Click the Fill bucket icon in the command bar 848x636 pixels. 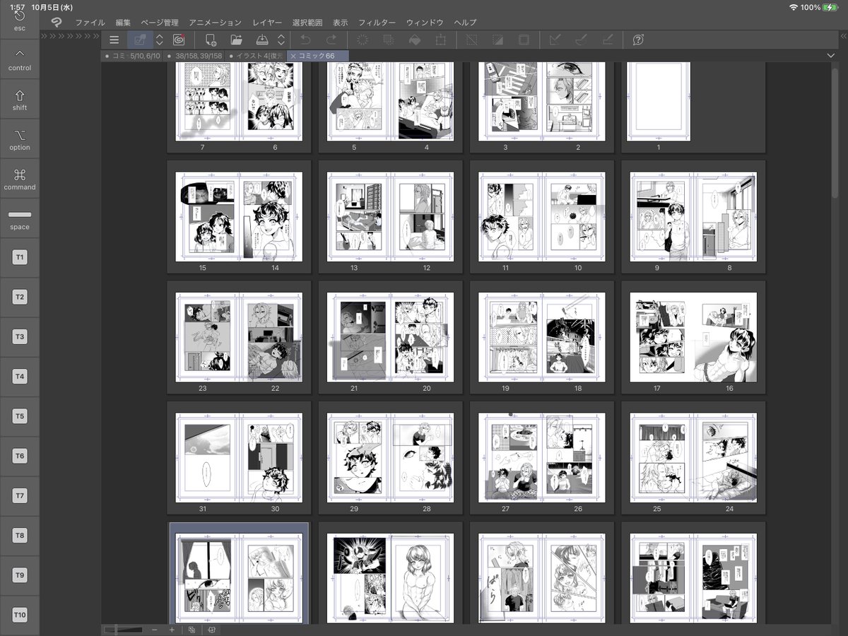click(x=415, y=40)
